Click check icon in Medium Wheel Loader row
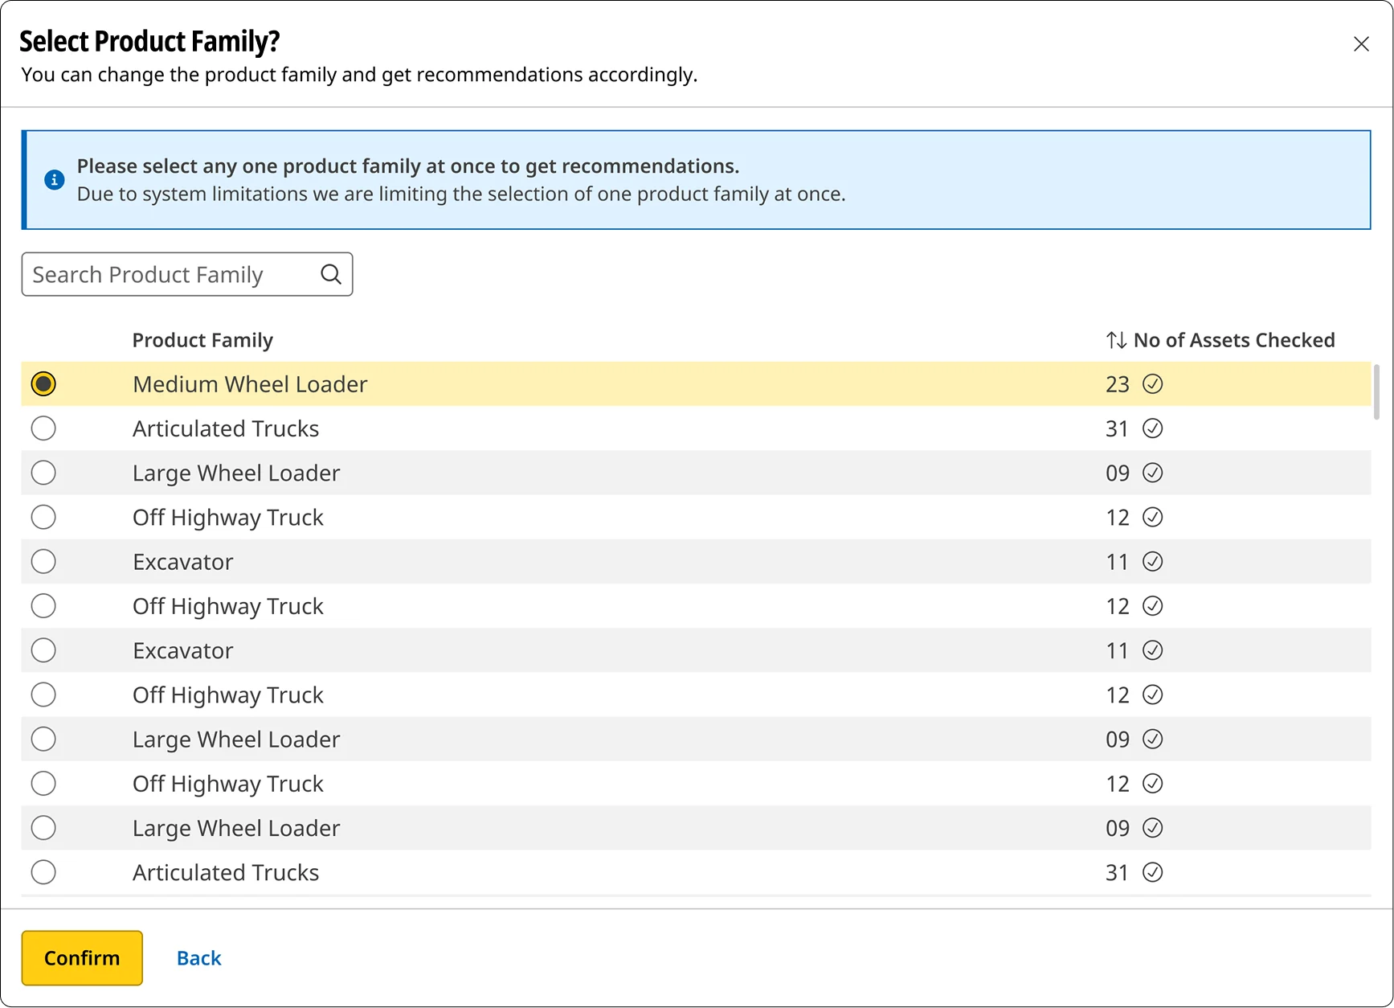 1152,384
